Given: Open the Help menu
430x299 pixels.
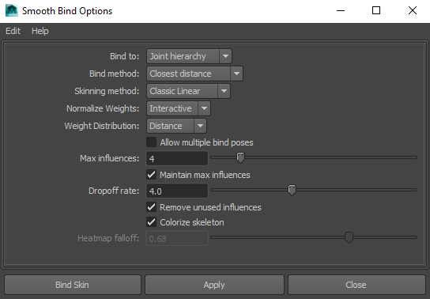Looking at the screenshot, I should click(x=40, y=31).
